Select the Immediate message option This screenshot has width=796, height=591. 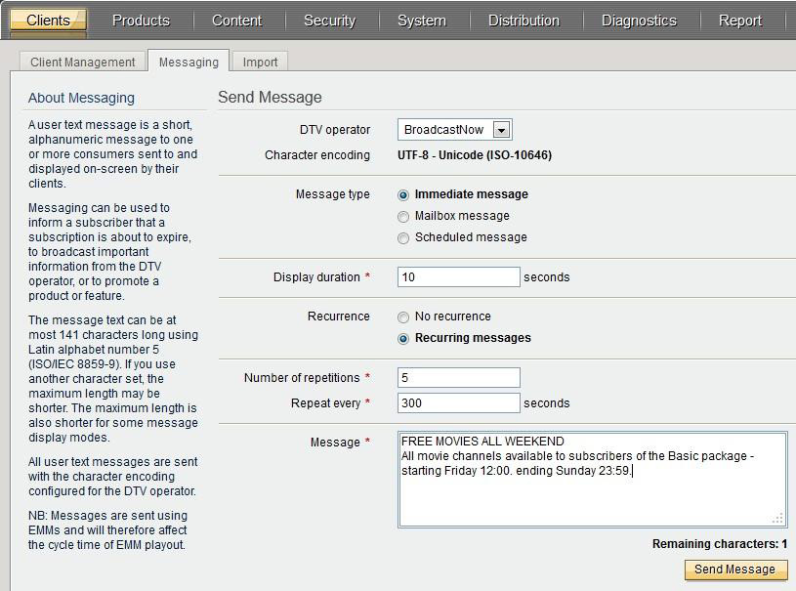click(403, 195)
